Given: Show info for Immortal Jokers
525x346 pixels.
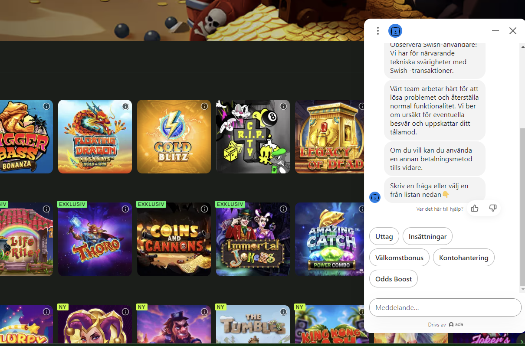Looking at the screenshot, I should (x=283, y=209).
